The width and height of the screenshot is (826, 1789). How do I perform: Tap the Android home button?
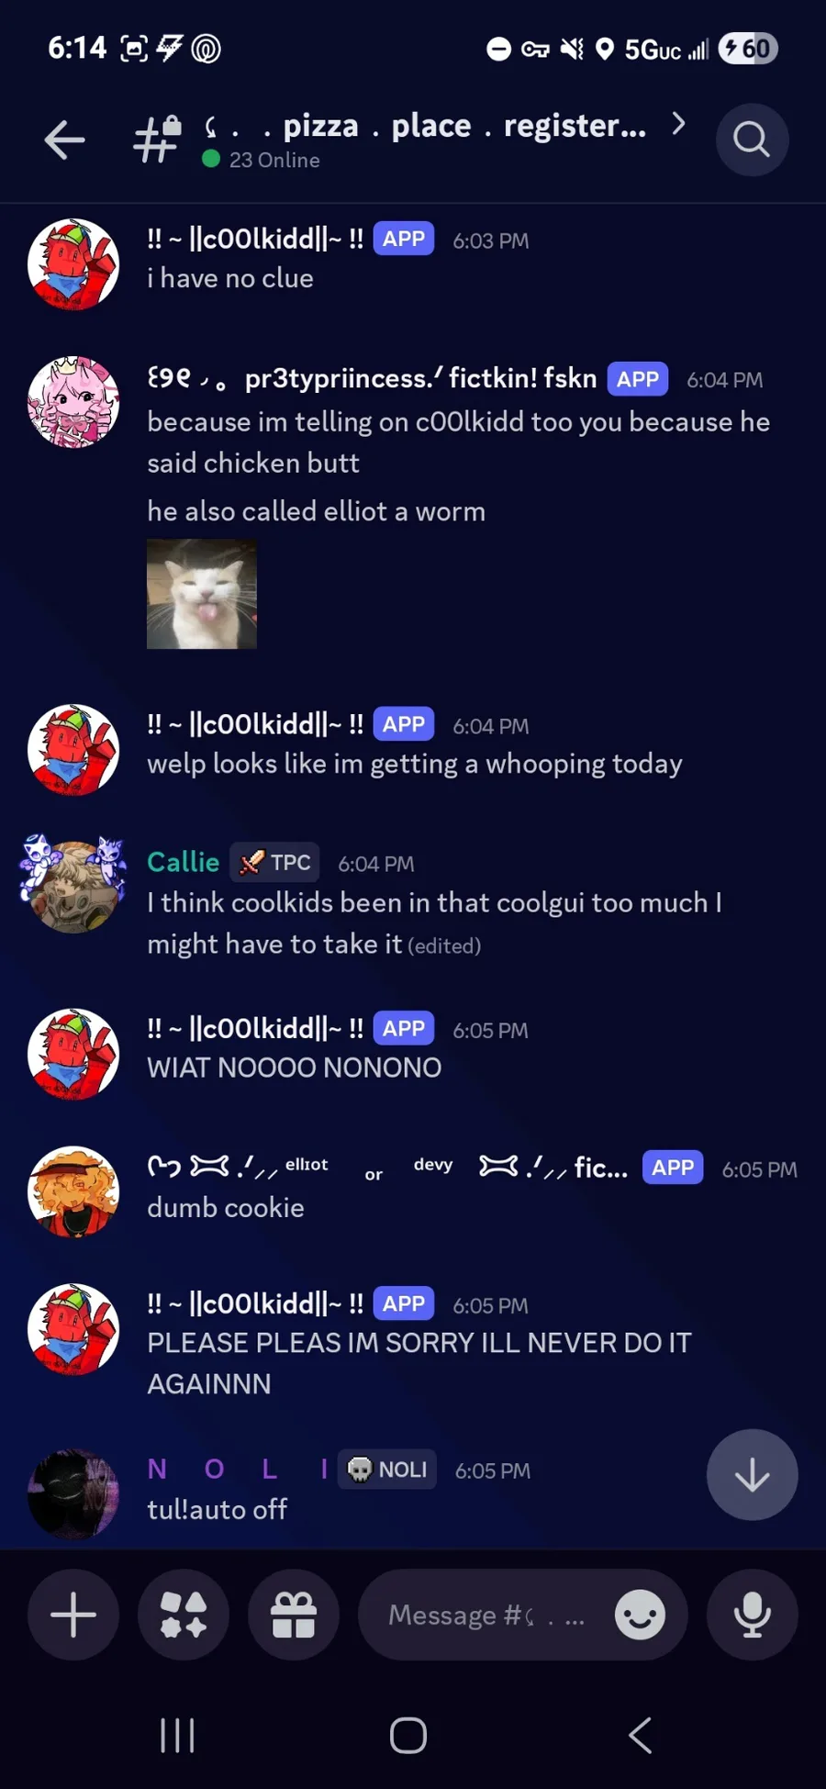[x=408, y=1736]
